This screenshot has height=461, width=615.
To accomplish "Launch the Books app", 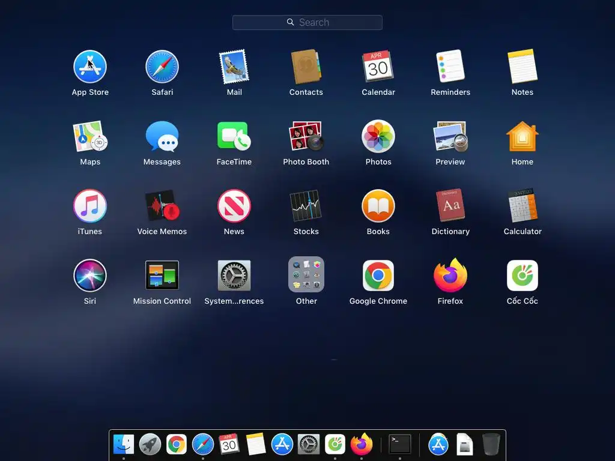I will pyautogui.click(x=378, y=206).
